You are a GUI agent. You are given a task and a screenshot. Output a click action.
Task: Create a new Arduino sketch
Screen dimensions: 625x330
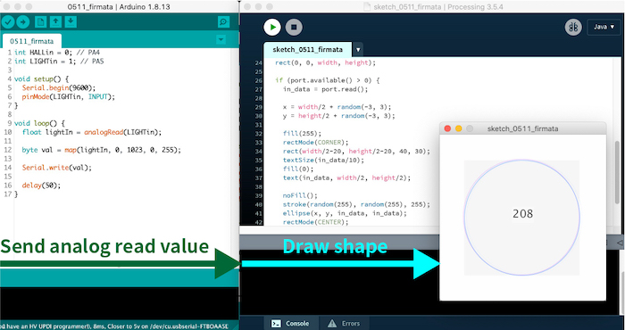pyautogui.click(x=40, y=21)
